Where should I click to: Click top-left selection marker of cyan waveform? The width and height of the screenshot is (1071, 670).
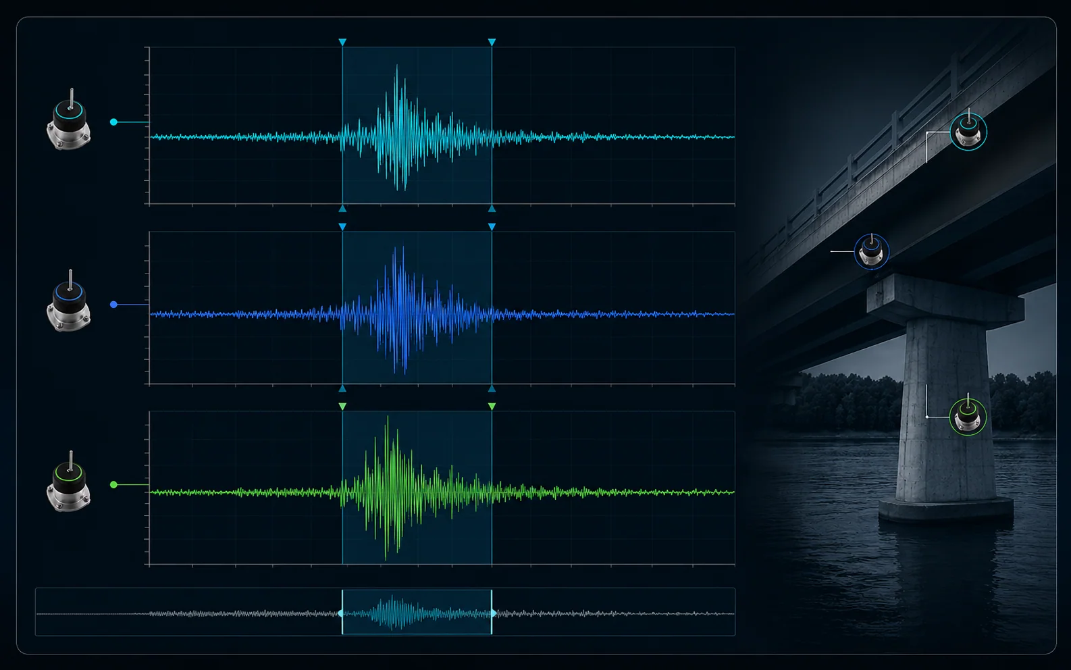(342, 43)
